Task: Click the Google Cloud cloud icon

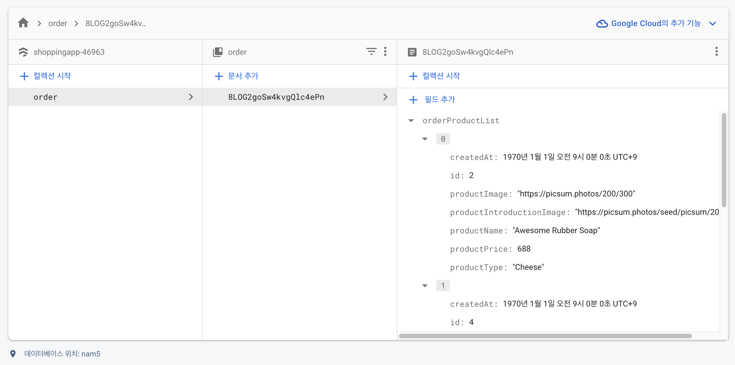Action: pos(602,23)
